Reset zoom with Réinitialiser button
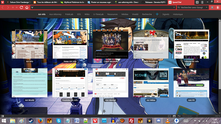The width and height of the screenshot is (221, 124). coord(187,116)
